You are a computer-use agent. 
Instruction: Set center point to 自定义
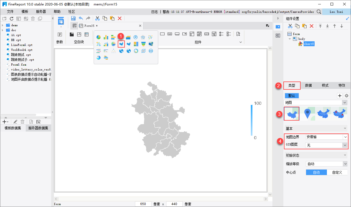(x=337, y=173)
